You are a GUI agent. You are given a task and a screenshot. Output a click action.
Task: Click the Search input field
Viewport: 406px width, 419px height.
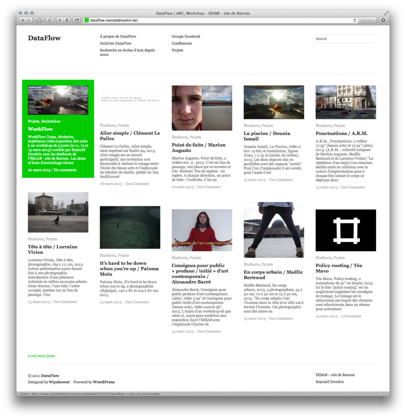point(344,39)
